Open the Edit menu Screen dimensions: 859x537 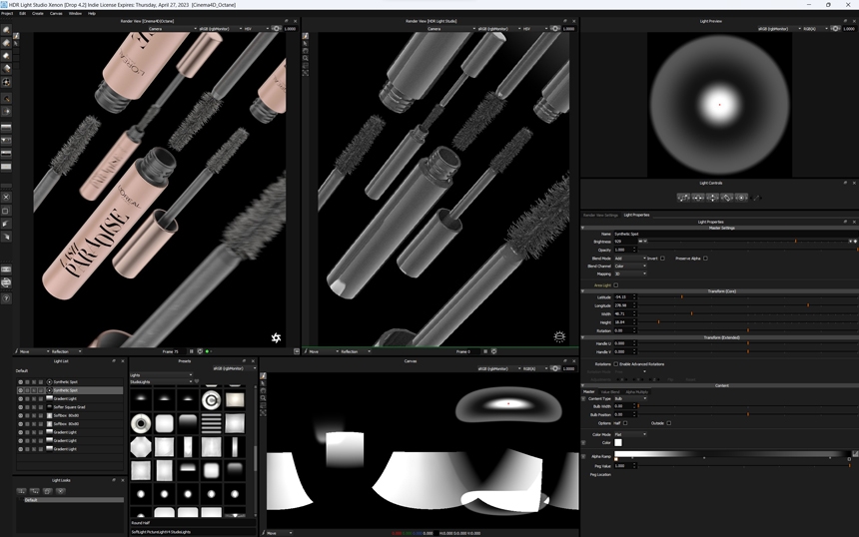pos(22,13)
